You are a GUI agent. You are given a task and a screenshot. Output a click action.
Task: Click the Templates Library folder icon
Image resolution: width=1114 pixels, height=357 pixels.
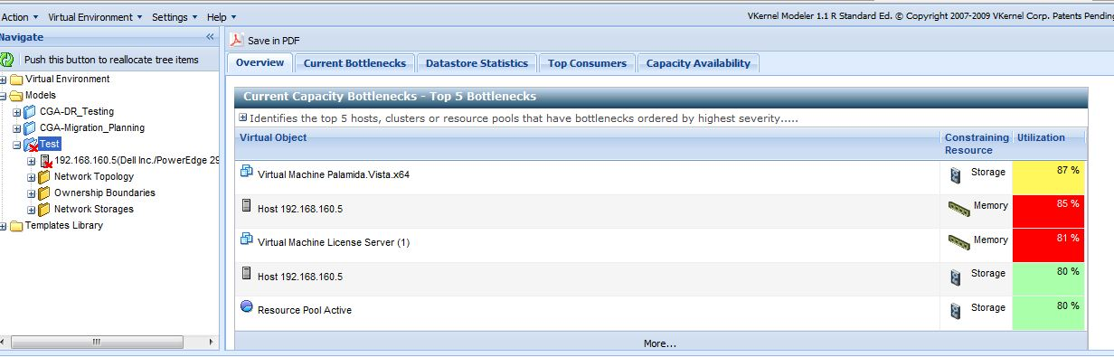click(16, 226)
